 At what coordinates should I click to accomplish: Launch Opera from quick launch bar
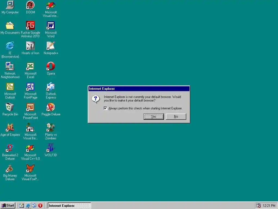[x=40, y=206]
